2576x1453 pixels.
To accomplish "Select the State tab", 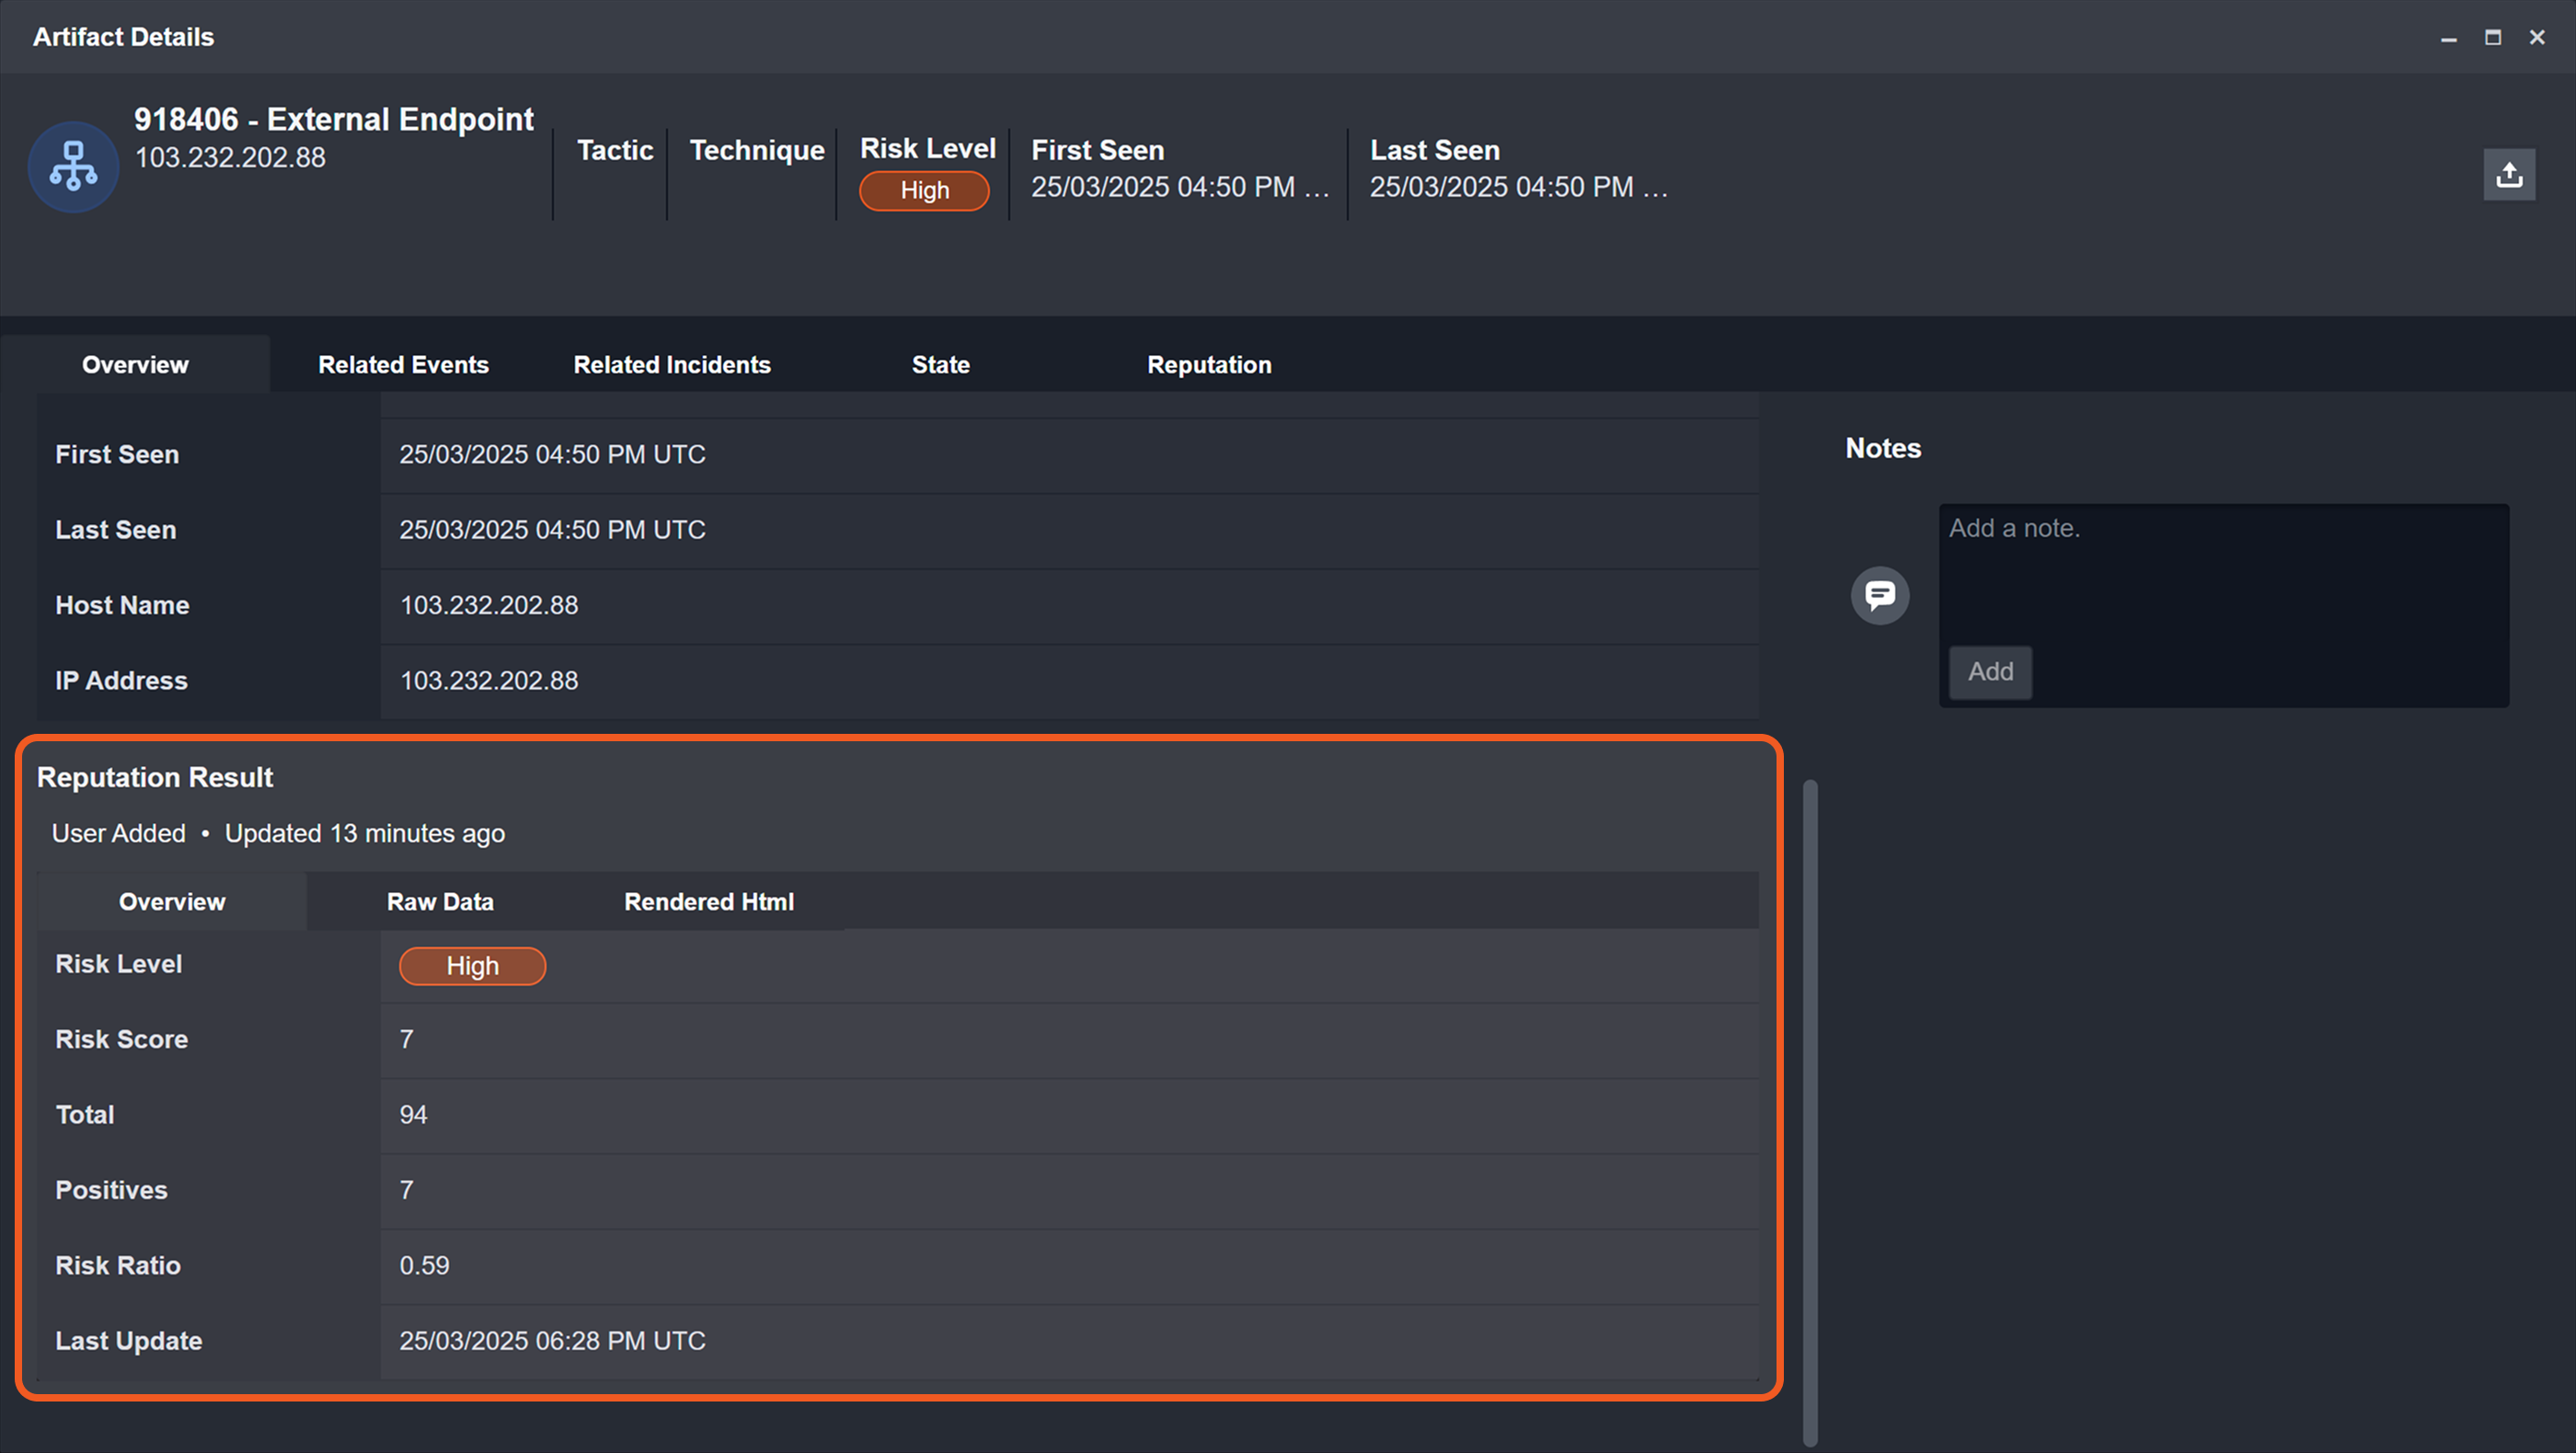I will pos(940,365).
